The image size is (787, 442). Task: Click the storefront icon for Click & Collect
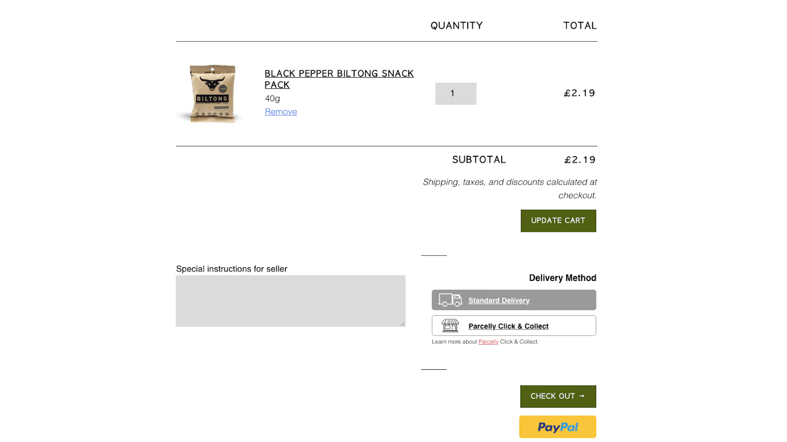coord(450,325)
